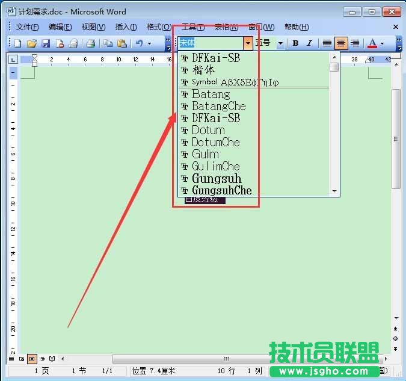
Task: Click the Previous page double-arrow button
Action: 396,329
